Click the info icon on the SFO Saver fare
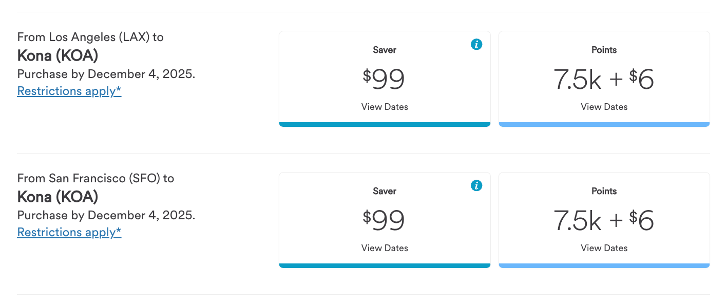The image size is (727, 304). (476, 186)
